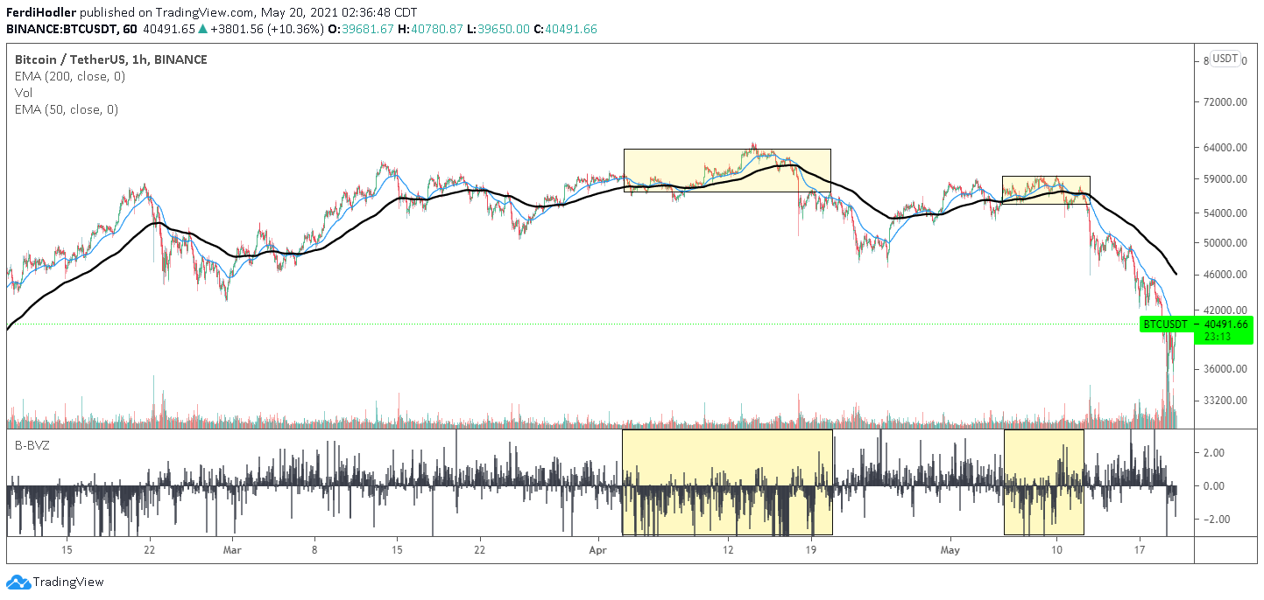Viewport: 1264px width, 600px height.
Task: Click the USDT currency label button
Action: coord(1225,59)
